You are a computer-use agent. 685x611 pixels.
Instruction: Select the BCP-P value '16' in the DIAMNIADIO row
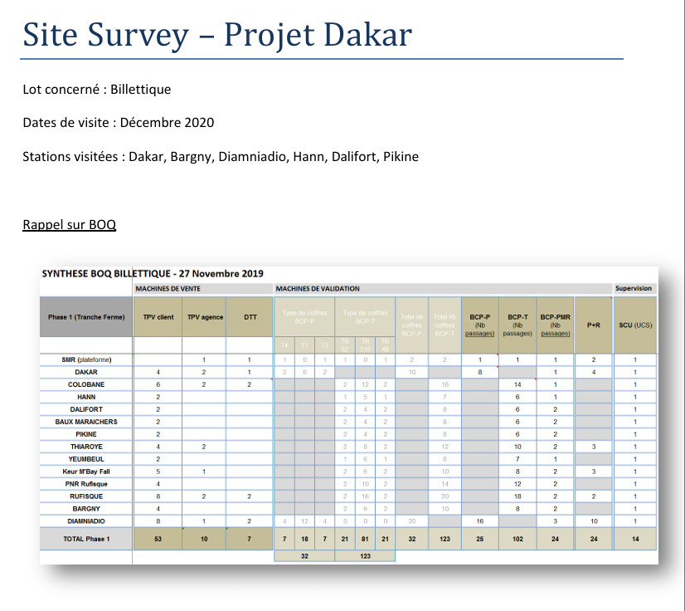(479, 521)
